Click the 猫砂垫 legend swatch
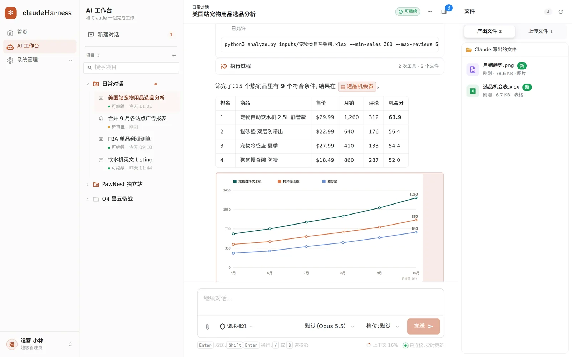572x357 pixels. 324,181
